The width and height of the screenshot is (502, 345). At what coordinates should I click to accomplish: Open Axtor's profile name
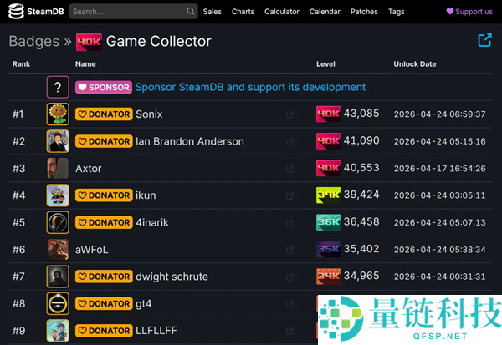point(89,168)
